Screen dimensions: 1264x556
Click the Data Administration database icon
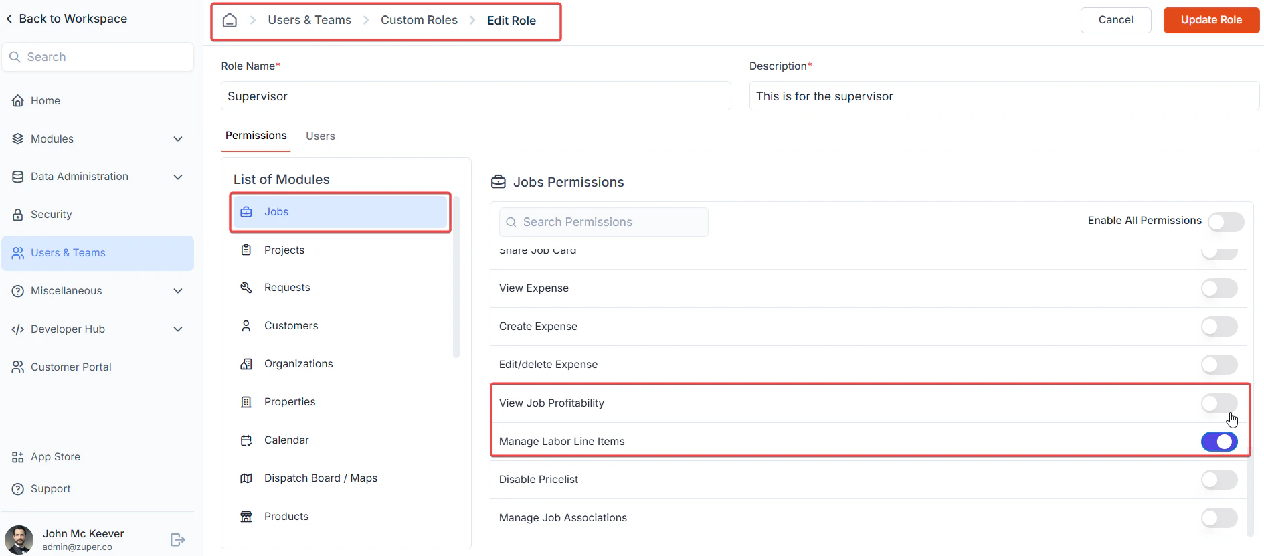pyautogui.click(x=18, y=177)
